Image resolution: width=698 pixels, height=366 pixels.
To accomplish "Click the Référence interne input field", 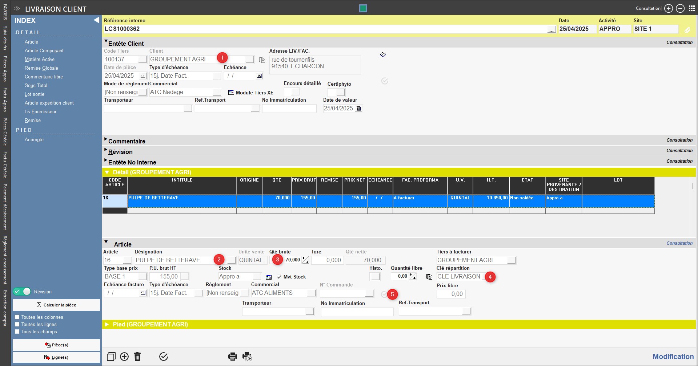I will coord(325,29).
